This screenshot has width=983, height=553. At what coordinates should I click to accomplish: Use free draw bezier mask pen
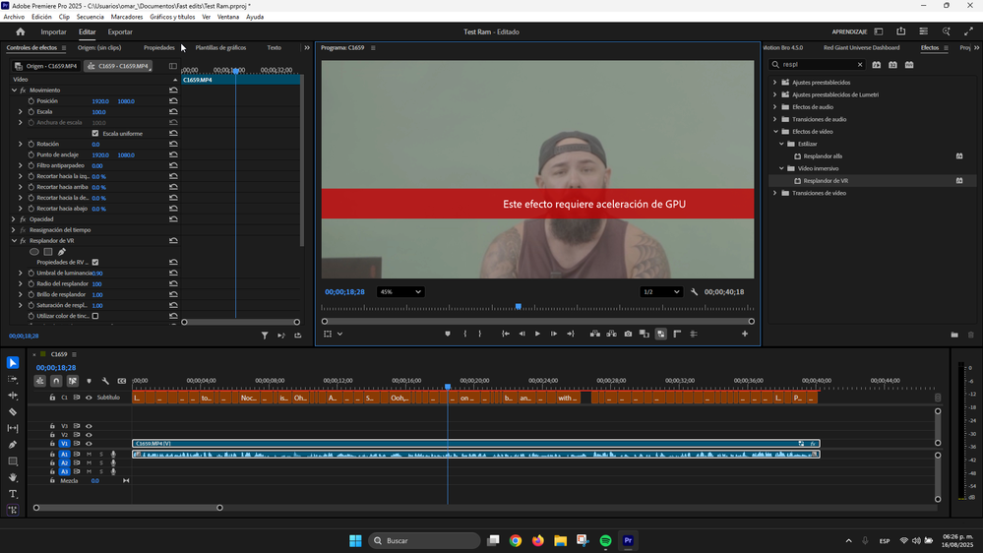pyautogui.click(x=61, y=252)
